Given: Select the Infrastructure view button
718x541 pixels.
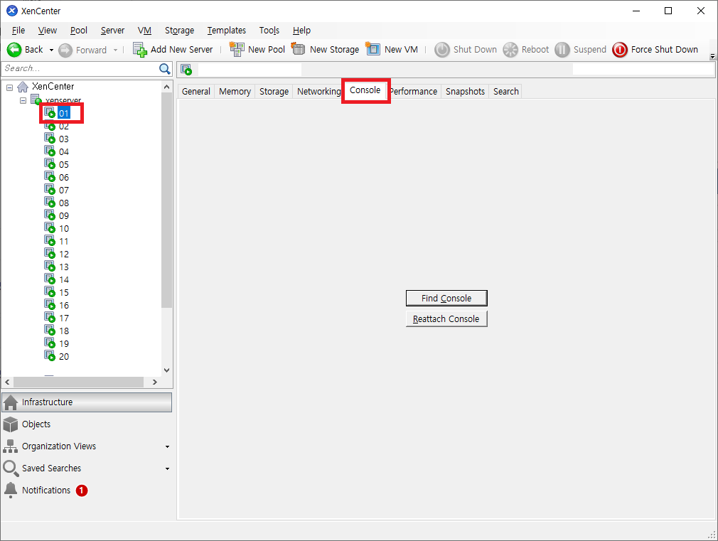Looking at the screenshot, I should (87, 402).
